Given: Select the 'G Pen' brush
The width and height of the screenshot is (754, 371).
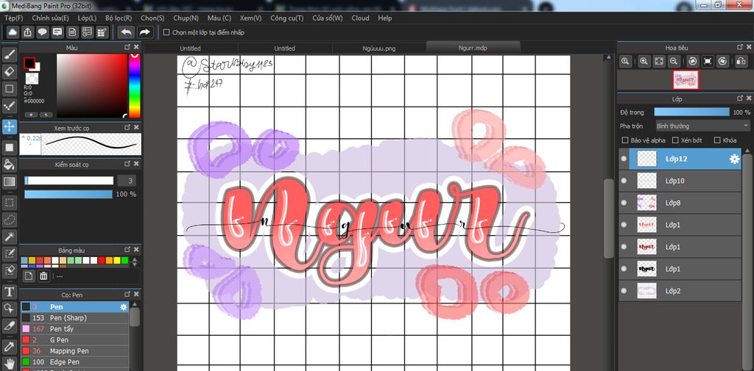Looking at the screenshot, I should tap(75, 340).
